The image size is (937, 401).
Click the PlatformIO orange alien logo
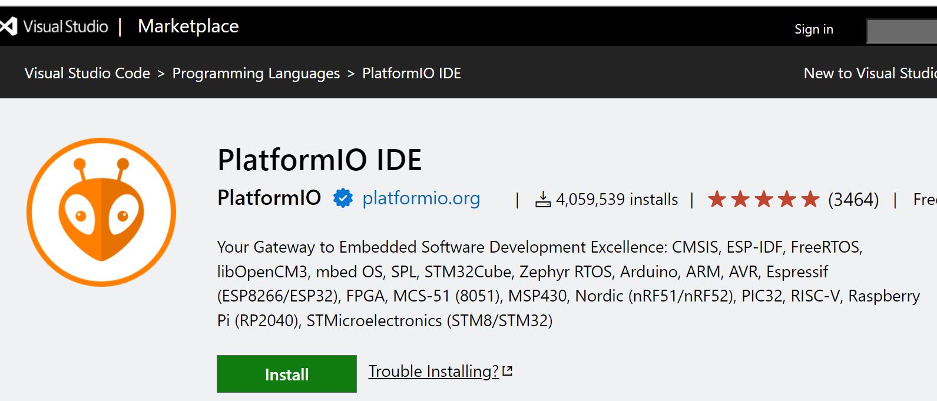click(101, 212)
